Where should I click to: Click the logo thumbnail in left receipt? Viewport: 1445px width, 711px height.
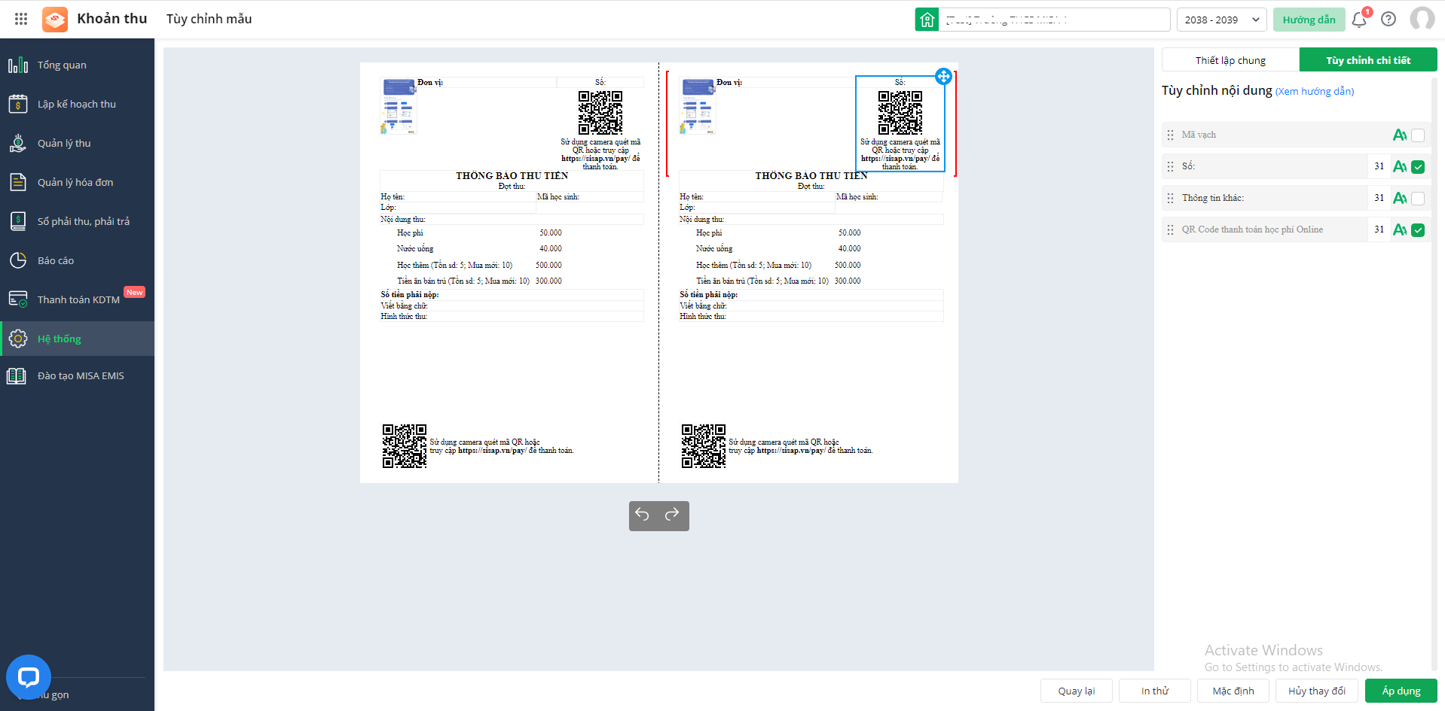click(x=399, y=106)
